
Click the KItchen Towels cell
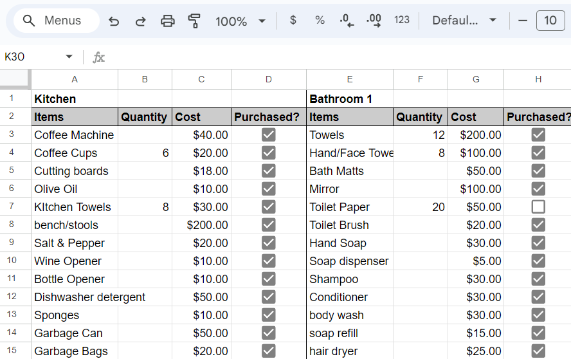75,207
